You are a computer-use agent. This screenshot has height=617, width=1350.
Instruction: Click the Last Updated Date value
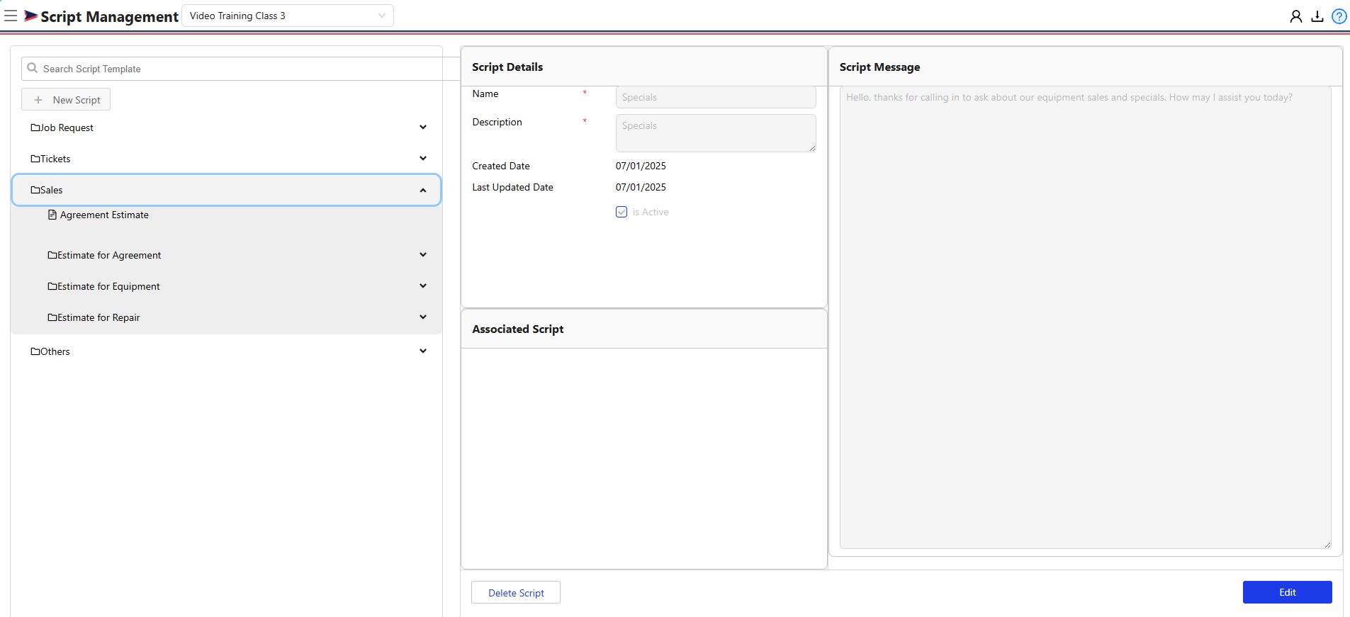[x=641, y=187]
